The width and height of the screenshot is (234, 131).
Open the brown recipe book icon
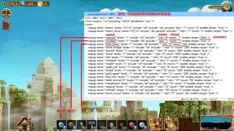coord(6,25)
